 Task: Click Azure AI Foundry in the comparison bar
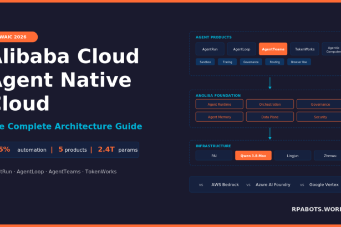point(273,184)
